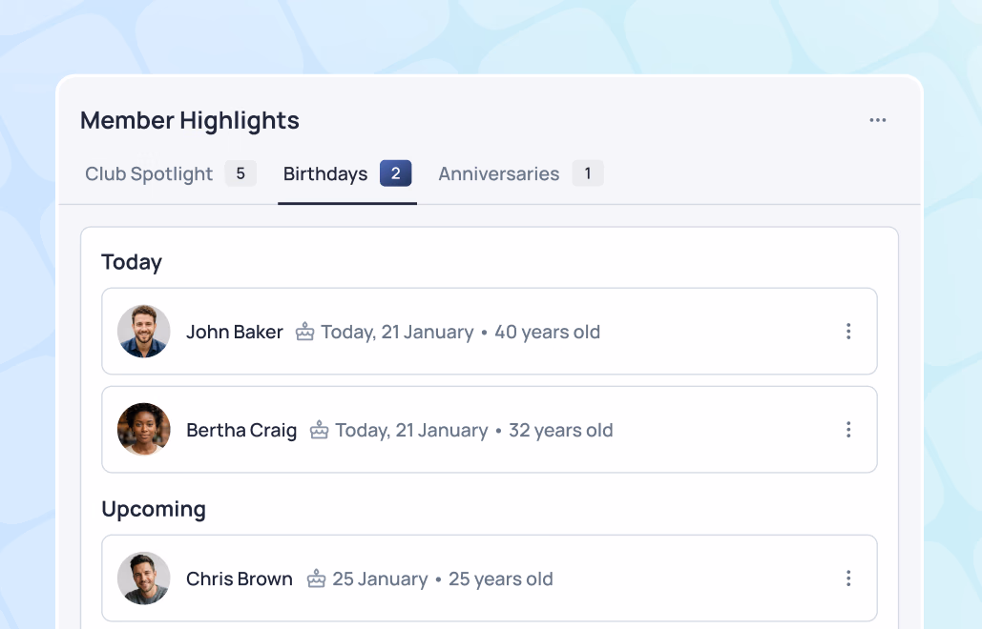The image size is (982, 629).
Task: Open John Baker's member name
Action: 235,332
